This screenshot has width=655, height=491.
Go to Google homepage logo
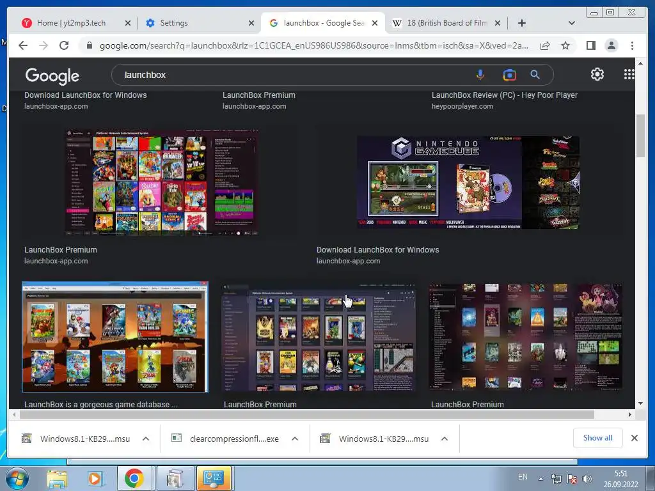tap(52, 75)
